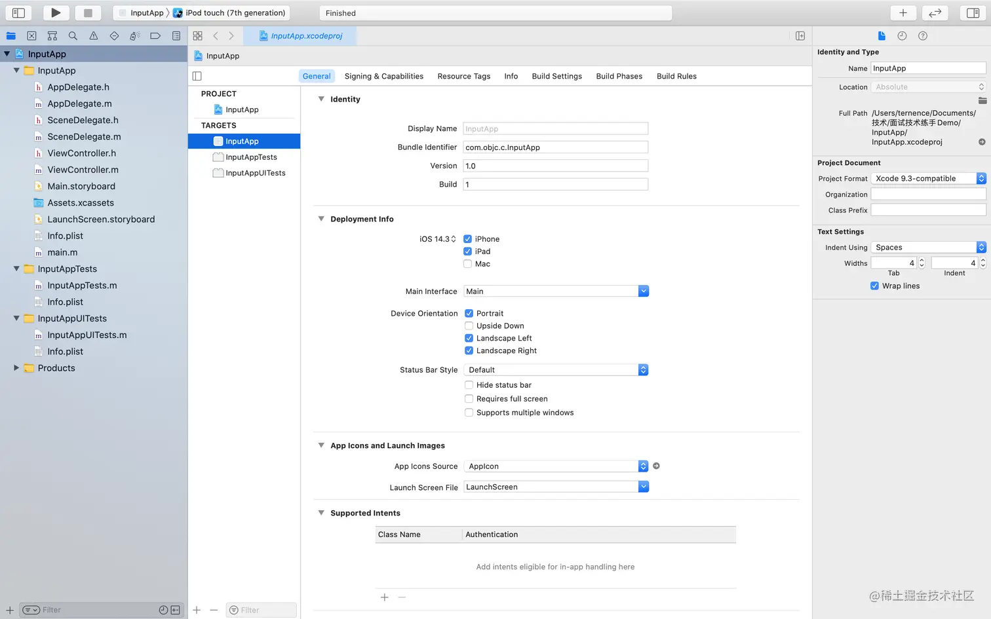Edit the Bundle Identifier field

556,147
